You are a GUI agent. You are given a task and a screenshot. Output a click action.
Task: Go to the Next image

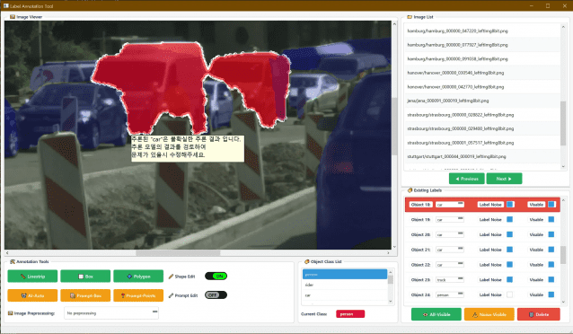[505, 179]
